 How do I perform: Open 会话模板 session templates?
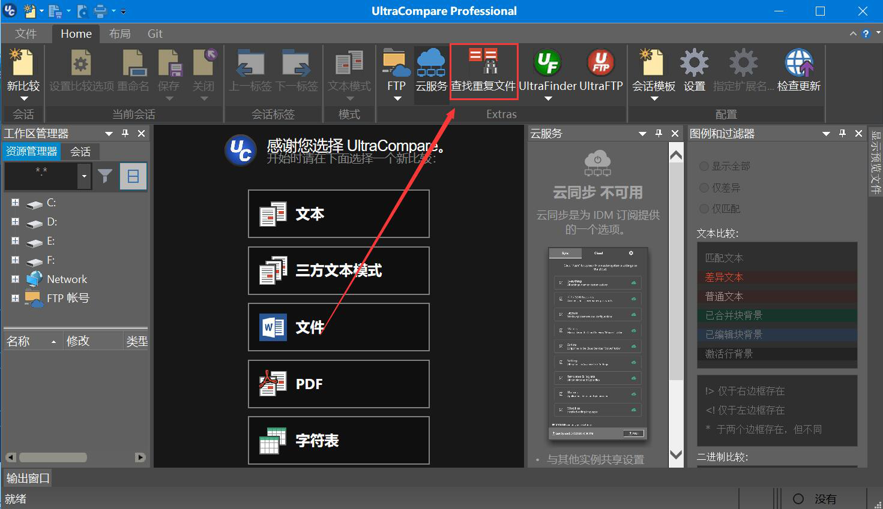[654, 73]
